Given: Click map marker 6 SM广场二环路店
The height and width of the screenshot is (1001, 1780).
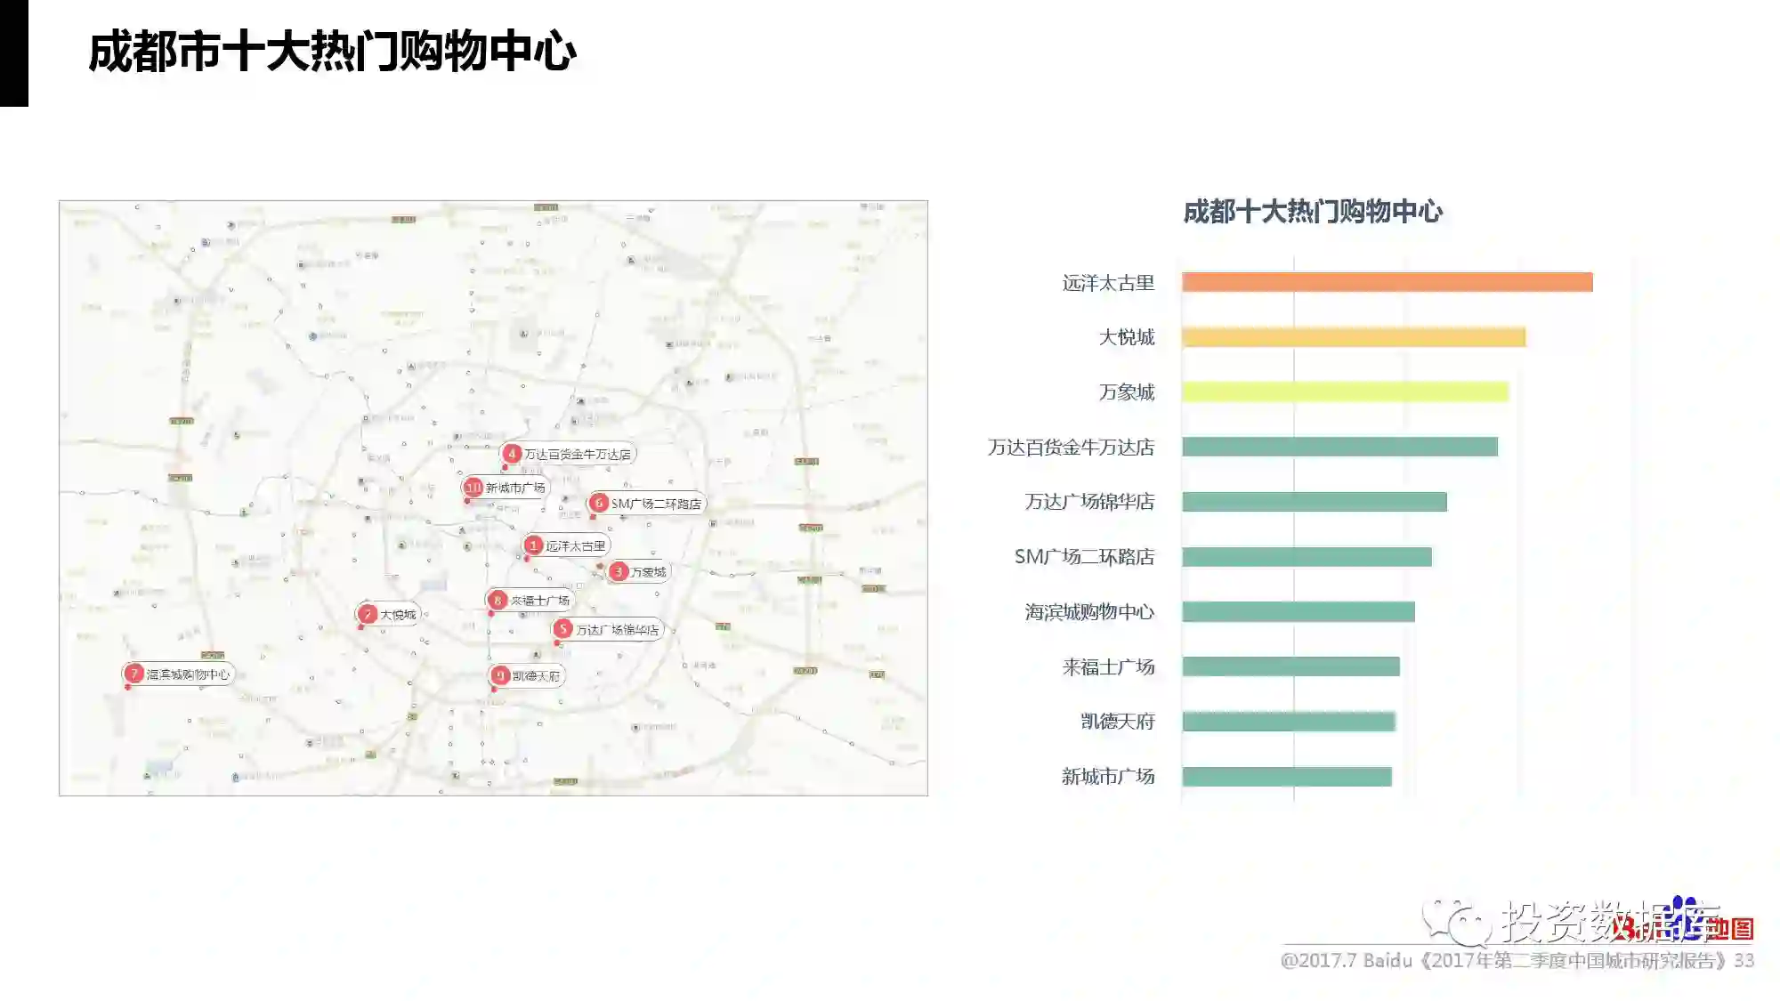Looking at the screenshot, I should point(599,503).
